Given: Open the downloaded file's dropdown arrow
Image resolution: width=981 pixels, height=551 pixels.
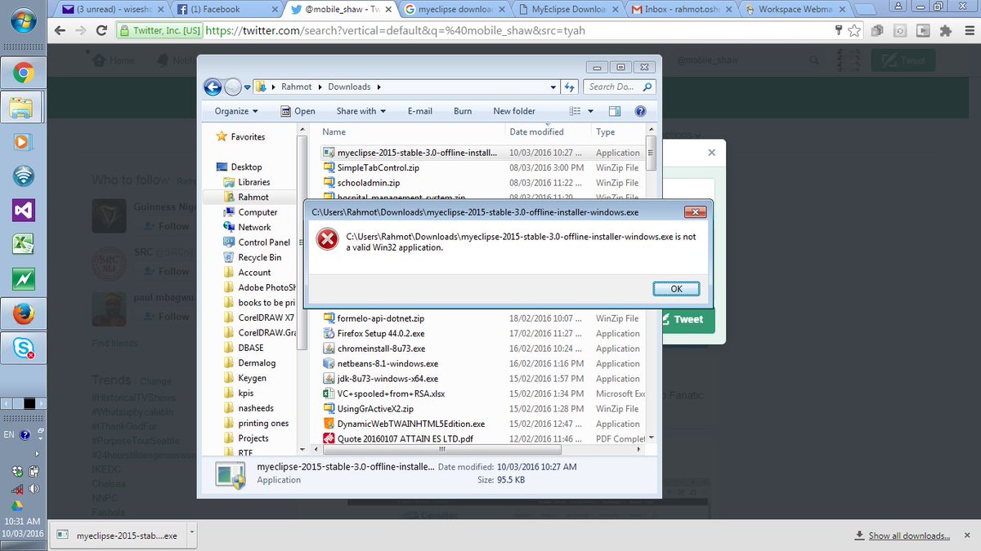Looking at the screenshot, I should coord(191,535).
